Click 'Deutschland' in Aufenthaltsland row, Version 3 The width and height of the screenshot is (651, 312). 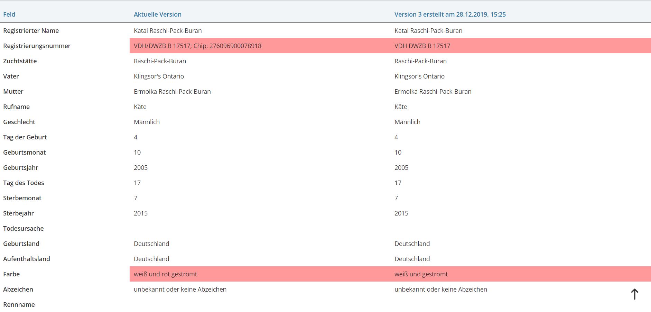coord(412,259)
